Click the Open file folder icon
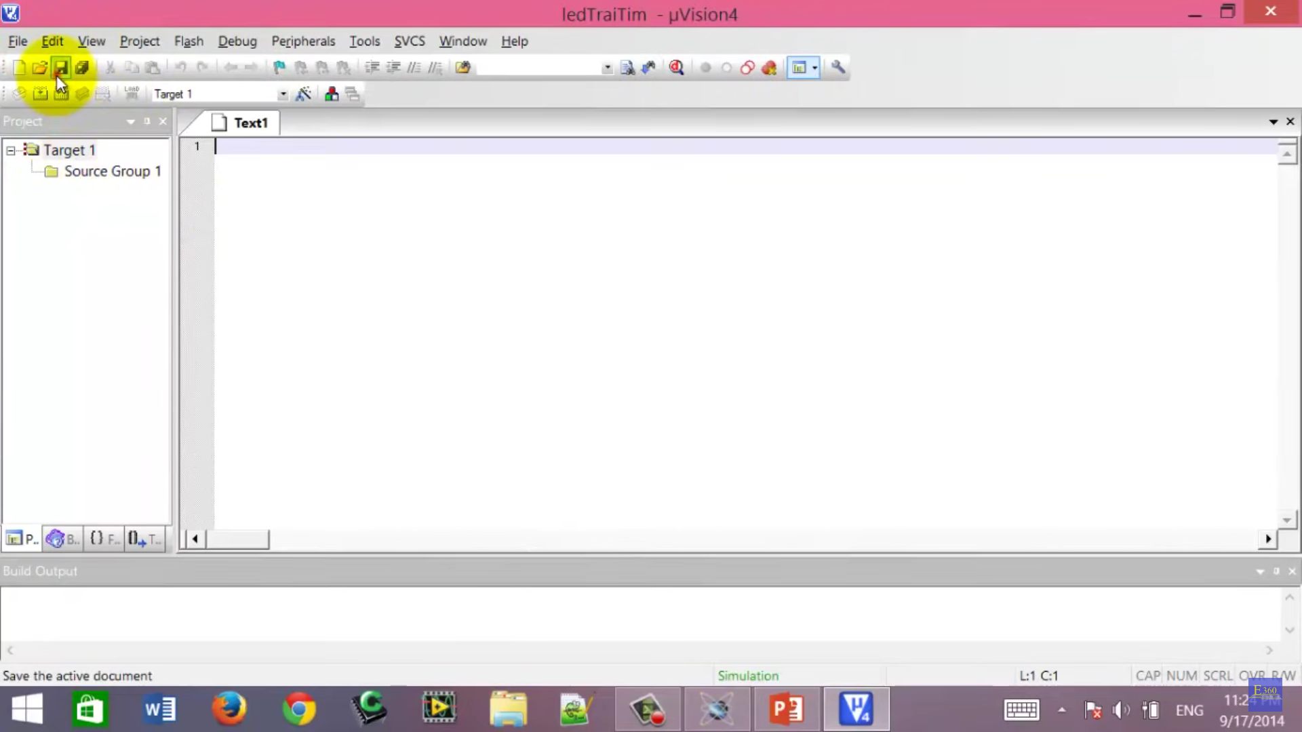The image size is (1302, 732). click(39, 67)
